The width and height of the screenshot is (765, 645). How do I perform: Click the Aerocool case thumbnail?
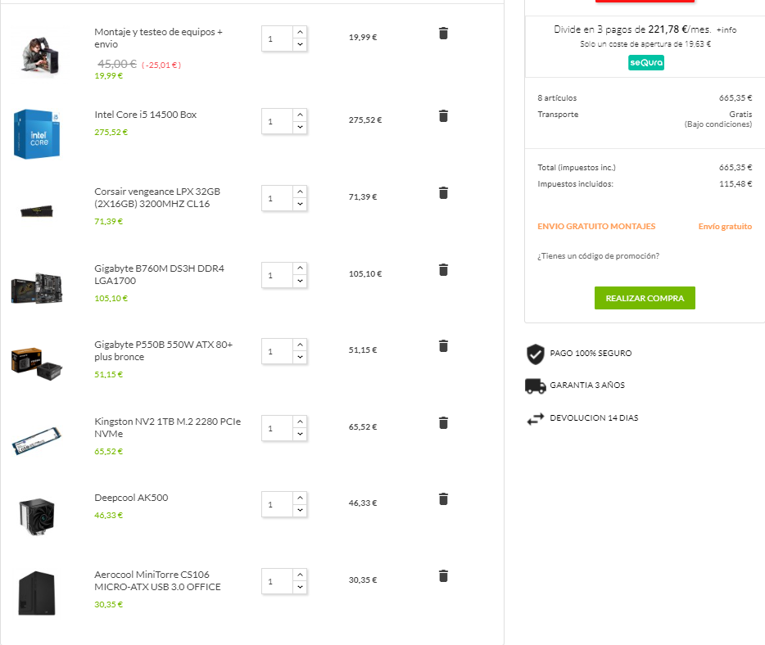click(x=37, y=593)
